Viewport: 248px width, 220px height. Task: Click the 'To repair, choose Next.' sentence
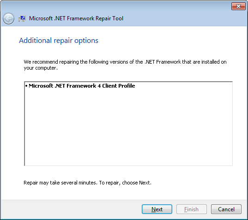[x=125, y=183]
